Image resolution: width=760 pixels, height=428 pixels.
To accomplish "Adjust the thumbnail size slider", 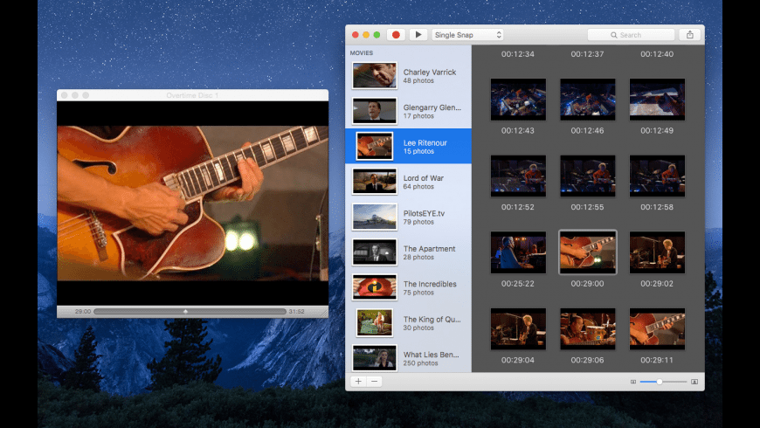I will 660,382.
